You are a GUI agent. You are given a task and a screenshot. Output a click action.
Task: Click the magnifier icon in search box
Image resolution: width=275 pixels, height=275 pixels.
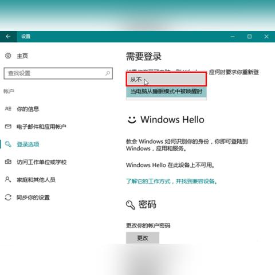click(108, 73)
